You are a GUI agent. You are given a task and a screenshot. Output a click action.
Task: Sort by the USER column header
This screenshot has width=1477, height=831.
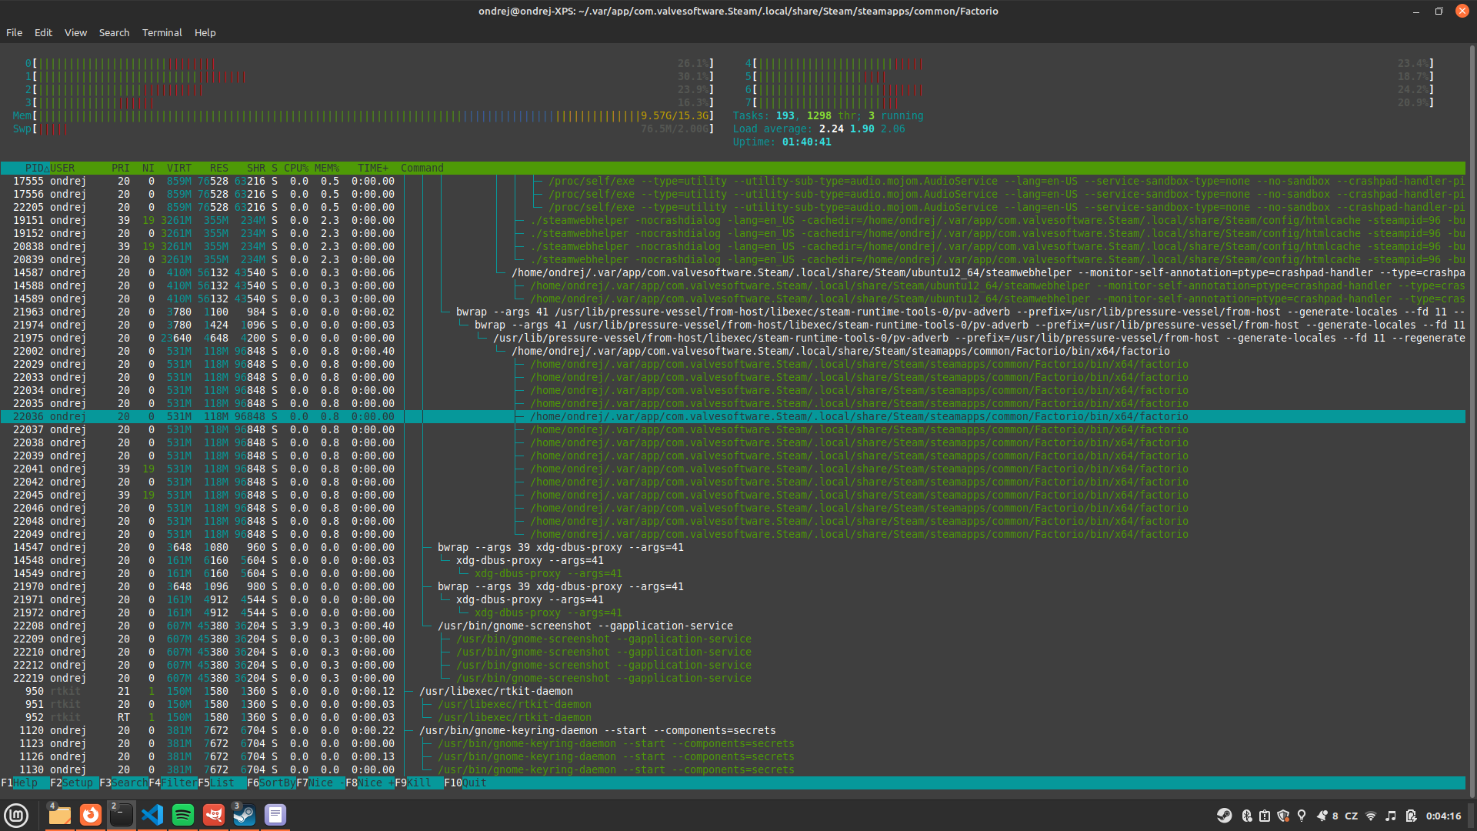point(62,168)
